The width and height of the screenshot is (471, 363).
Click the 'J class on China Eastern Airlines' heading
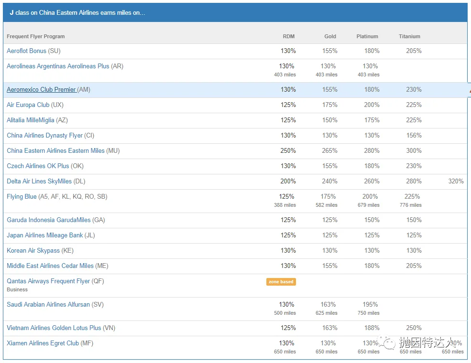77,13
